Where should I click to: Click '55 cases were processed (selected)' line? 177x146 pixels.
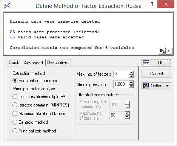click(x=54, y=32)
